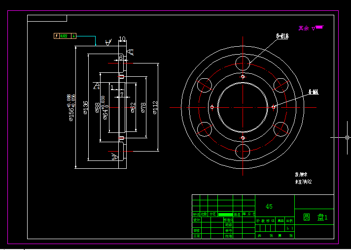The width and height of the screenshot is (351, 250).
Task: Select the 学号 label cell
Action: pyautogui.click(x=228, y=231)
